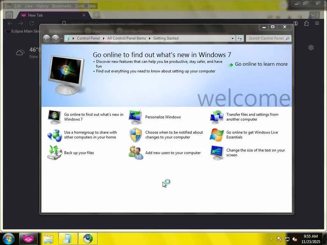Show hidden tray icons arrow
Viewport: 327px width, 245px height.
[x=271, y=239]
